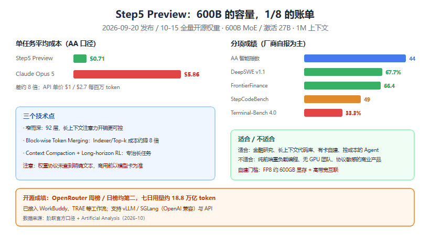The height and width of the screenshot is (246, 430).
Task: Click the bullet '窄而深：92 层，长上下文注意力开销更可控'
Action: coord(73,128)
